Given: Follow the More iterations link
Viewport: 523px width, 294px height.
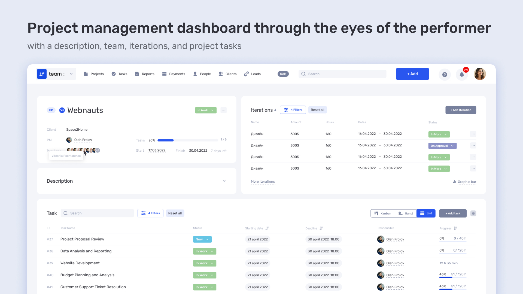Looking at the screenshot, I should point(263,182).
